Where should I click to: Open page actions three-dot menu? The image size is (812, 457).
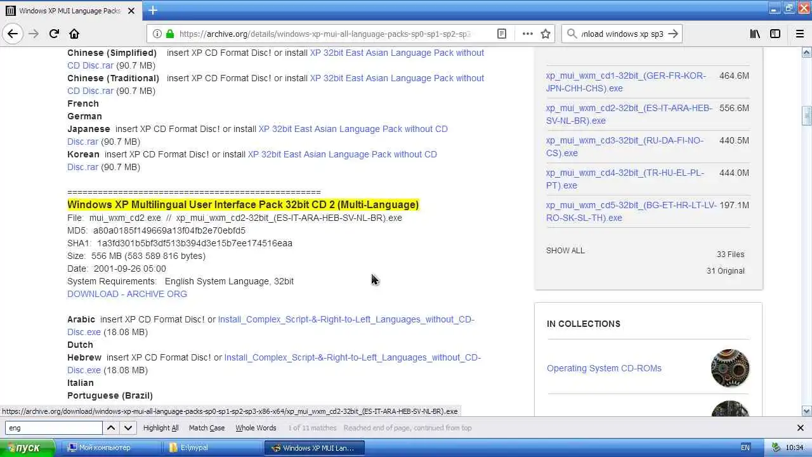click(x=527, y=34)
